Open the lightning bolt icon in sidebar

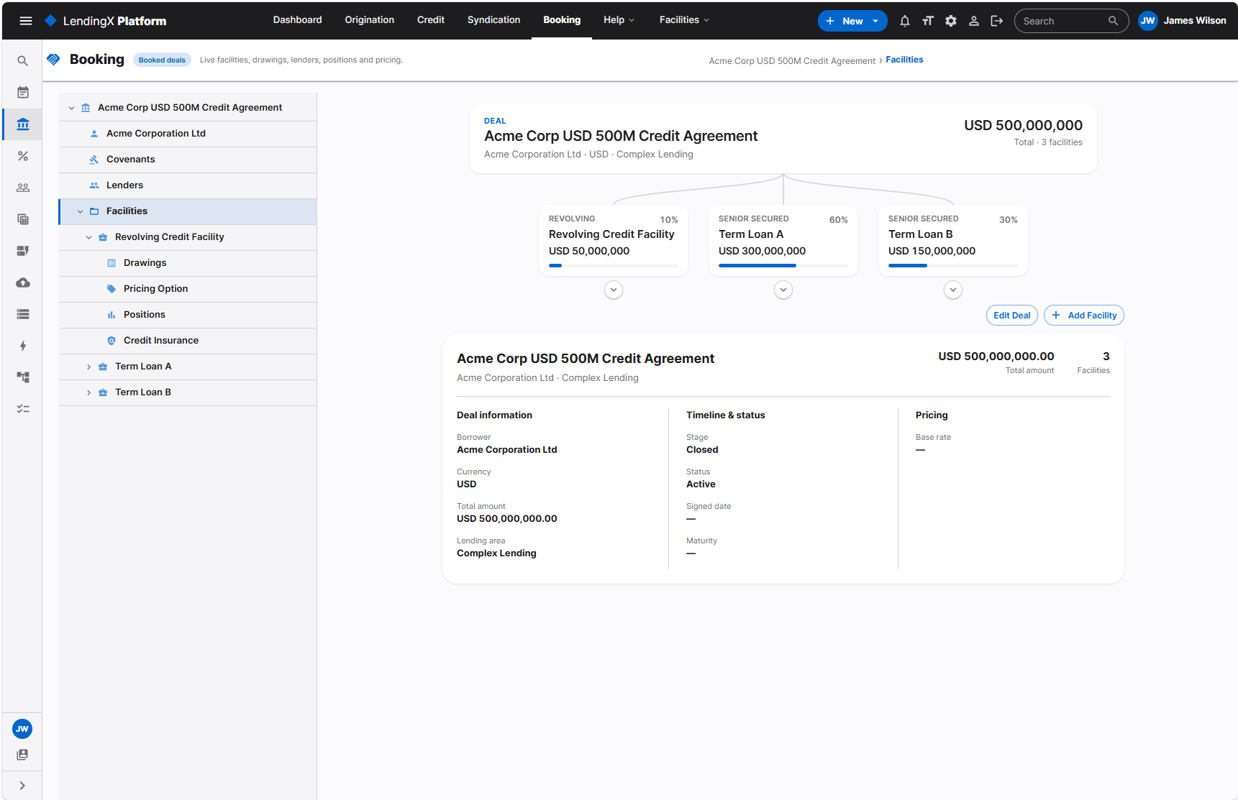pos(23,346)
